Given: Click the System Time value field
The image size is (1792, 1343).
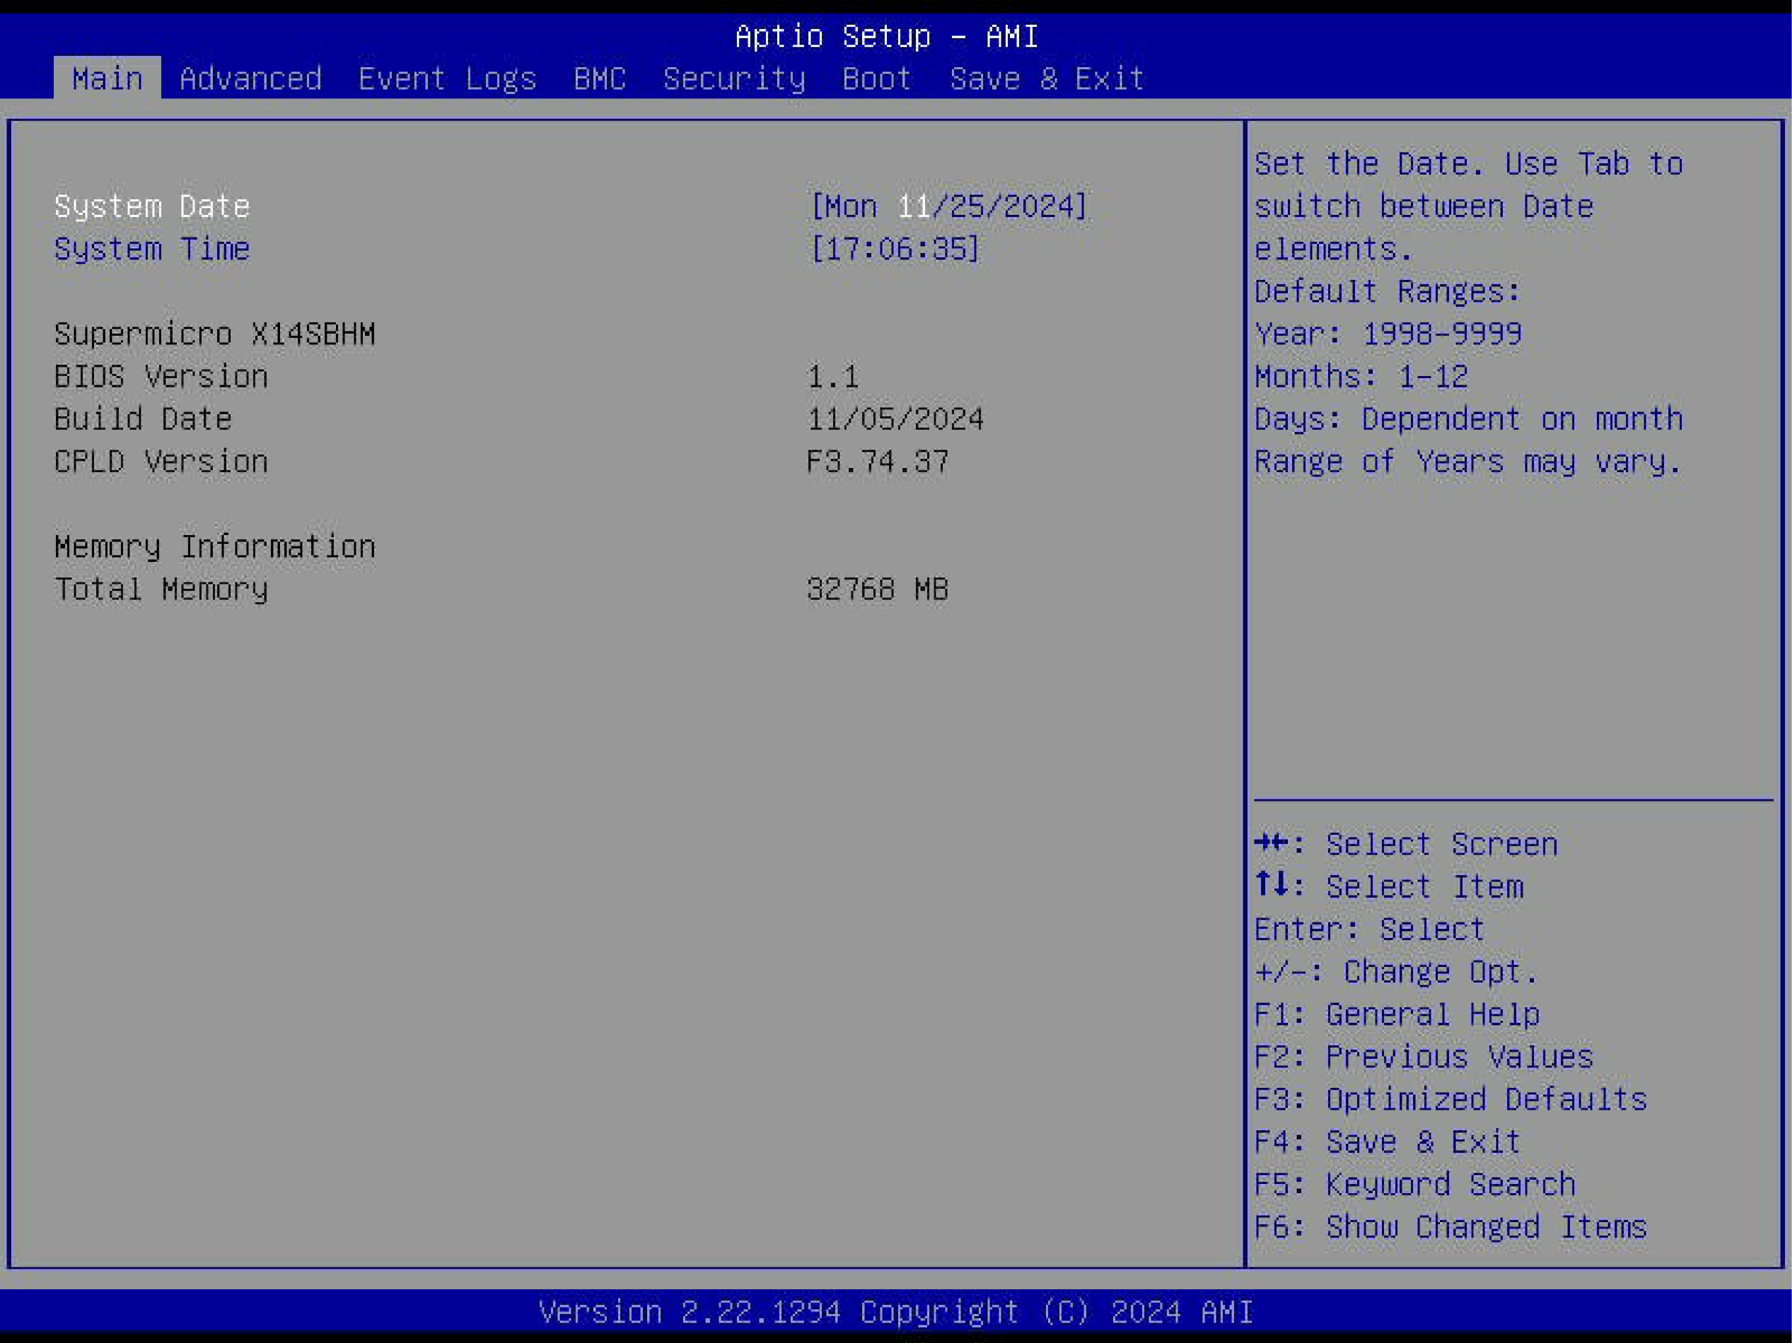Looking at the screenshot, I should [894, 249].
